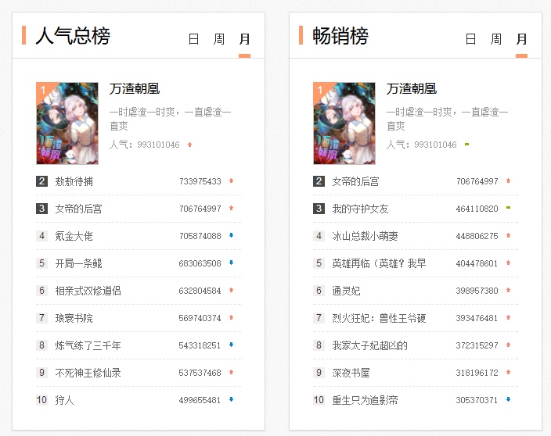Click the up arrow next to 通灵妃
The height and width of the screenshot is (436, 551).
(x=509, y=291)
